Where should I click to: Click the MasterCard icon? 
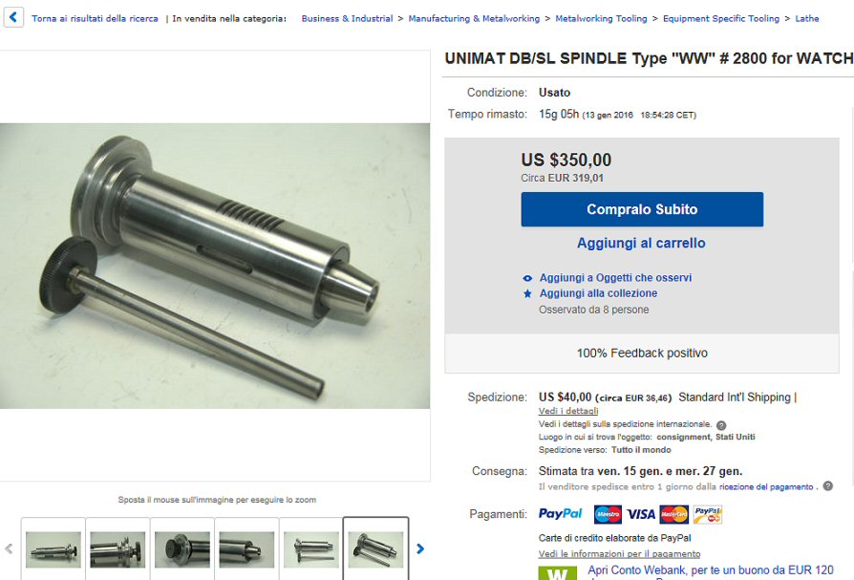673,514
